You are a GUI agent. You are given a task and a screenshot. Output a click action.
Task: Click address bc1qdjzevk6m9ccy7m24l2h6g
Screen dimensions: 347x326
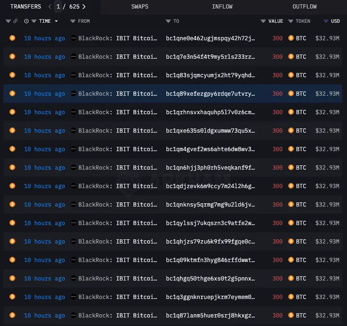coord(210,186)
